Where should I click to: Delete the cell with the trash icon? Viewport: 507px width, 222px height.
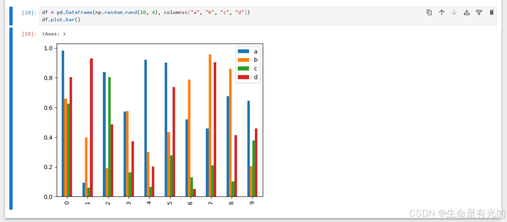point(492,12)
